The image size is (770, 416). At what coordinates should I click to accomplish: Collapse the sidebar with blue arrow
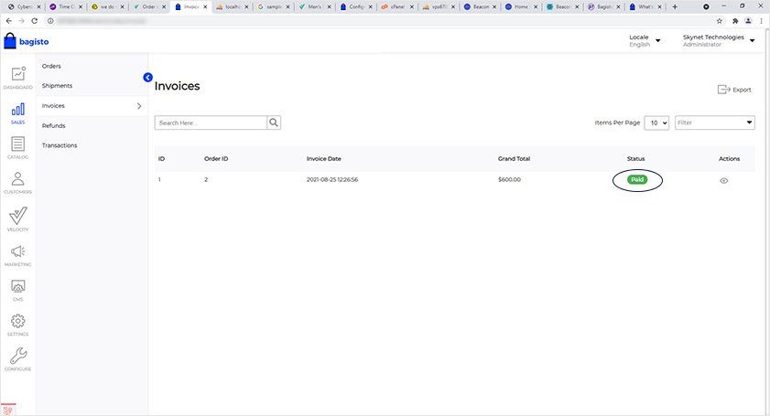147,78
